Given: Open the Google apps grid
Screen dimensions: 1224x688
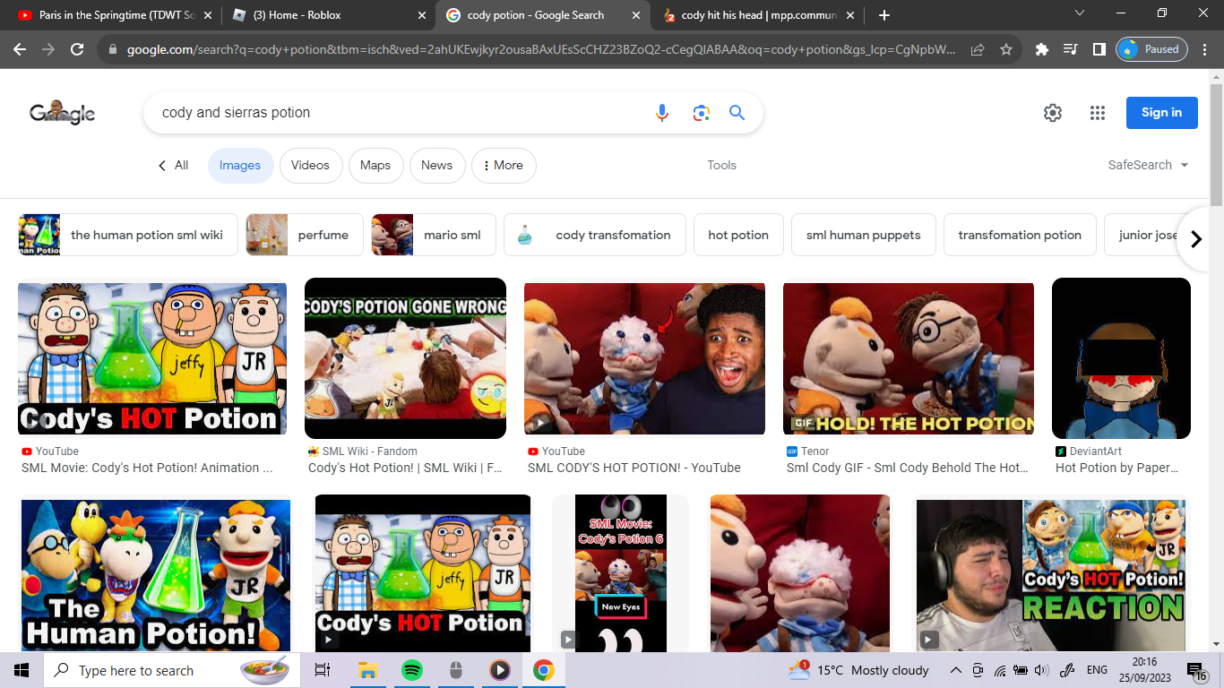Looking at the screenshot, I should pos(1098,113).
